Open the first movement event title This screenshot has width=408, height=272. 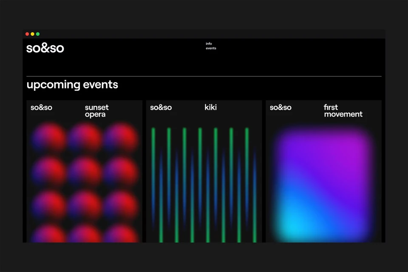(343, 111)
